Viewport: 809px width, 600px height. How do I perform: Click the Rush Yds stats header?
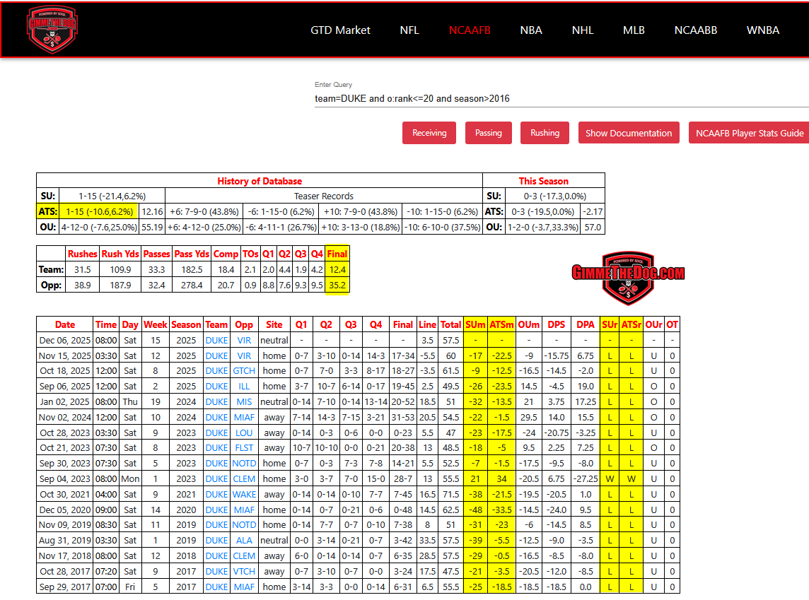tap(120, 254)
